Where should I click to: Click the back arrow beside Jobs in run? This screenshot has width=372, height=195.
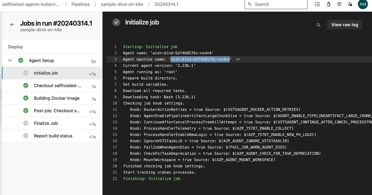point(12,25)
